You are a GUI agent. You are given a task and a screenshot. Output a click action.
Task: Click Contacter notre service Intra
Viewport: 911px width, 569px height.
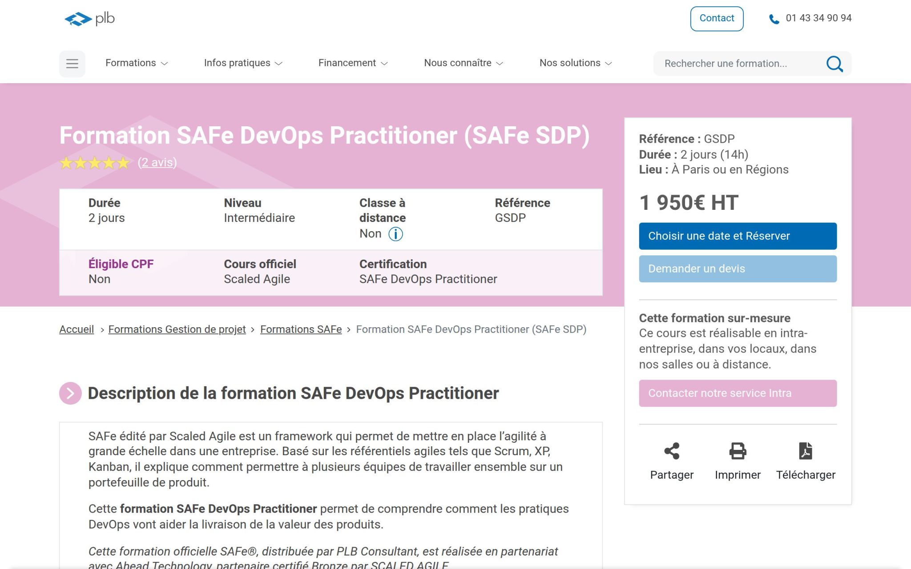[738, 393]
